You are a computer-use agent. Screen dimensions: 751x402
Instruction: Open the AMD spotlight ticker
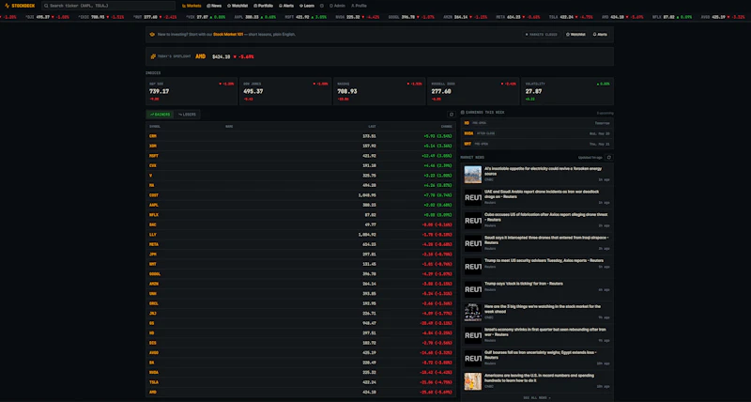(201, 56)
